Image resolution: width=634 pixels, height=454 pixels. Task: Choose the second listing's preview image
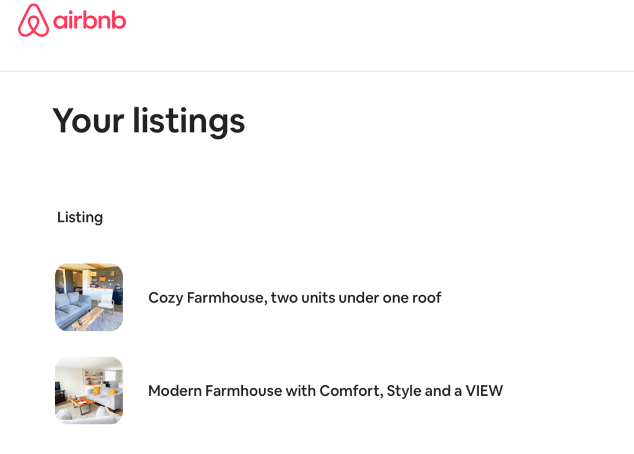click(x=89, y=390)
